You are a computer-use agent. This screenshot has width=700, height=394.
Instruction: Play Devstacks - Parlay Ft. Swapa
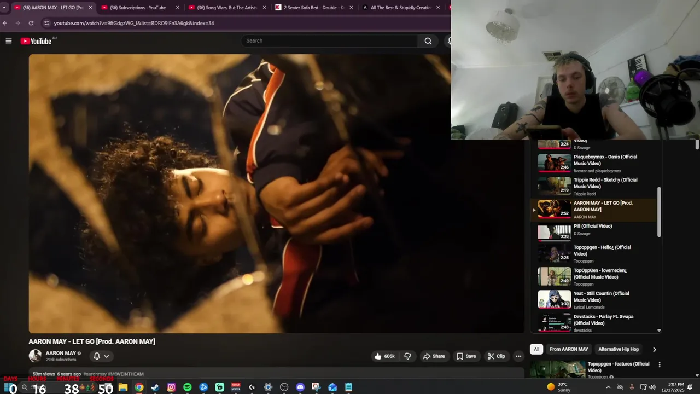[594, 323]
